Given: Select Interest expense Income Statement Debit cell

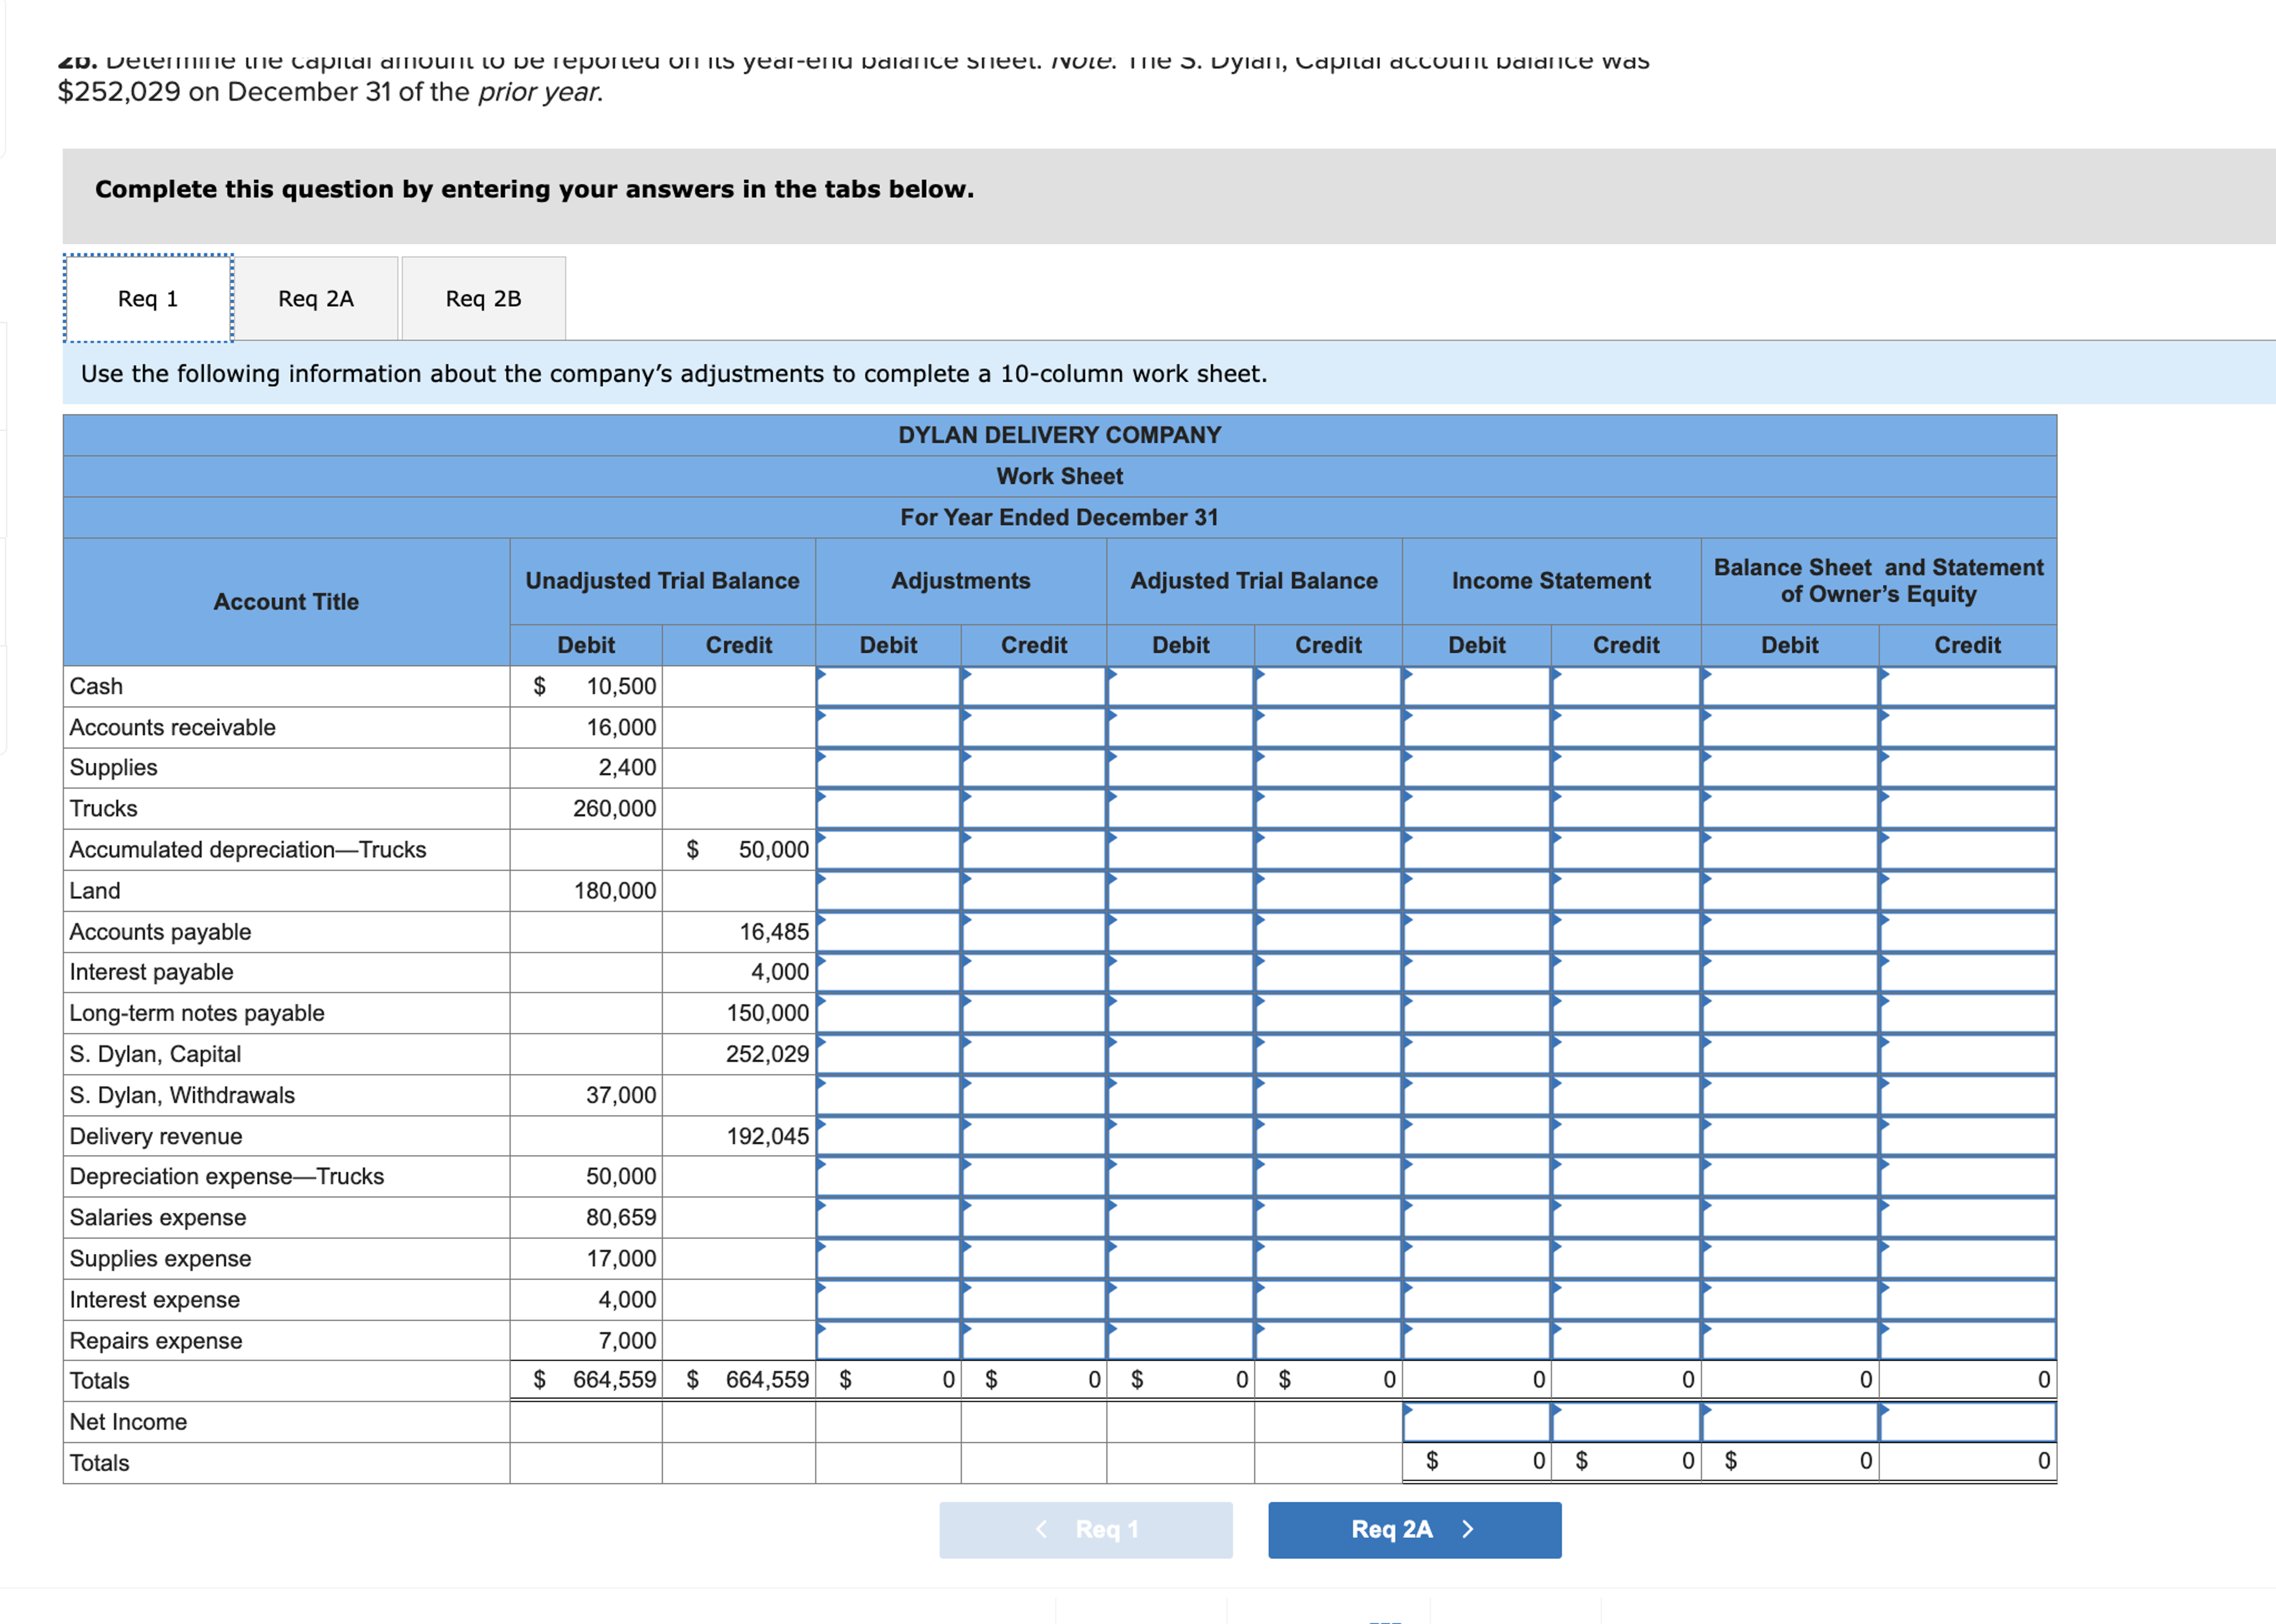Looking at the screenshot, I should point(1477,1299).
